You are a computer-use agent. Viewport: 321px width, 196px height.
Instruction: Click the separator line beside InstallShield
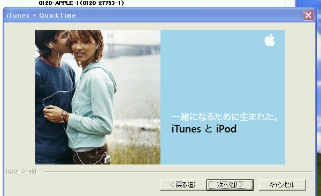pyautogui.click(x=178, y=172)
